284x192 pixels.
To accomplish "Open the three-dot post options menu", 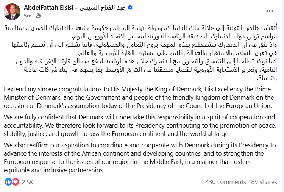I will point(270,11).
